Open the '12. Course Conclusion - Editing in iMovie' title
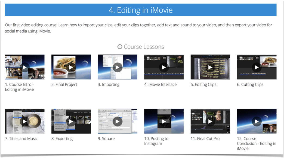284x158 pixels. (x=257, y=144)
